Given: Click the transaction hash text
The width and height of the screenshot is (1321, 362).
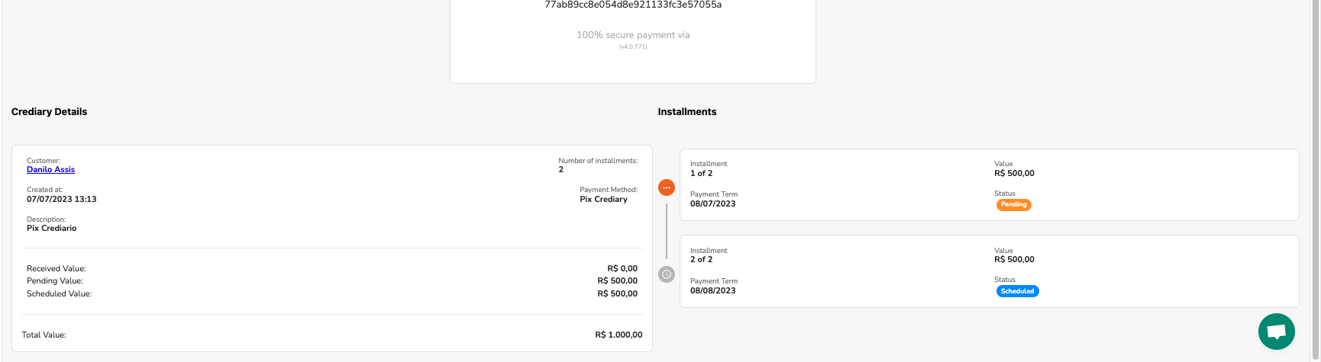Looking at the screenshot, I should click(x=632, y=5).
